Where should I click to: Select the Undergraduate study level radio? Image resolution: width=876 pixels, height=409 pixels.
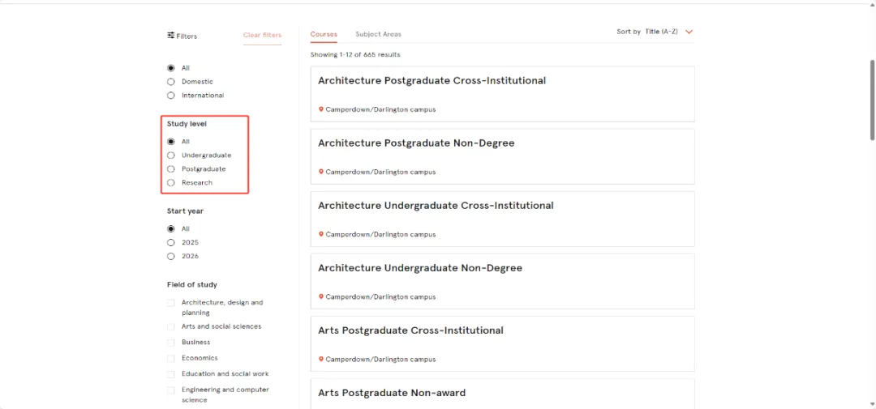click(171, 156)
